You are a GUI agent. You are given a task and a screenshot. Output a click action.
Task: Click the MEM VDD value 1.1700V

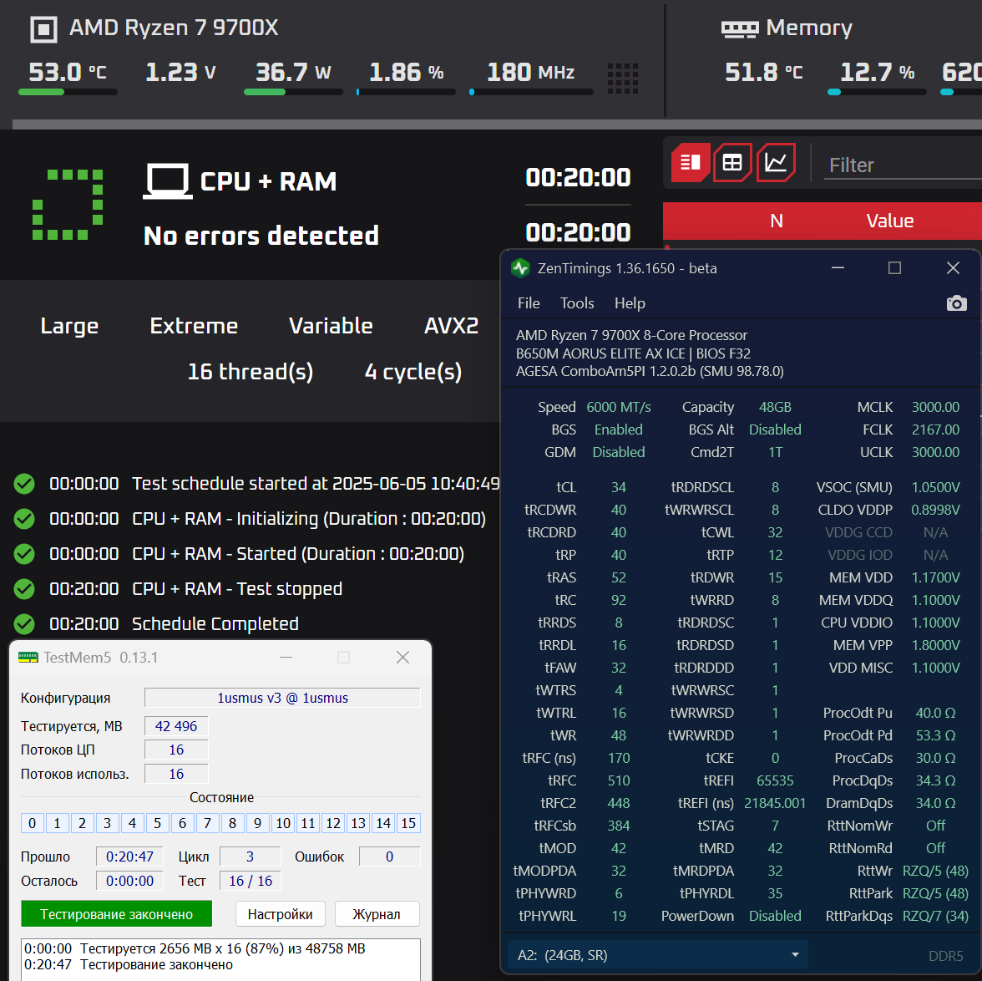coord(935,578)
